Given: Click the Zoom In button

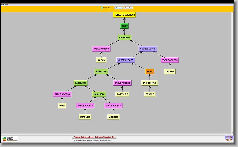Looking at the screenshot, I should (x=118, y=8).
